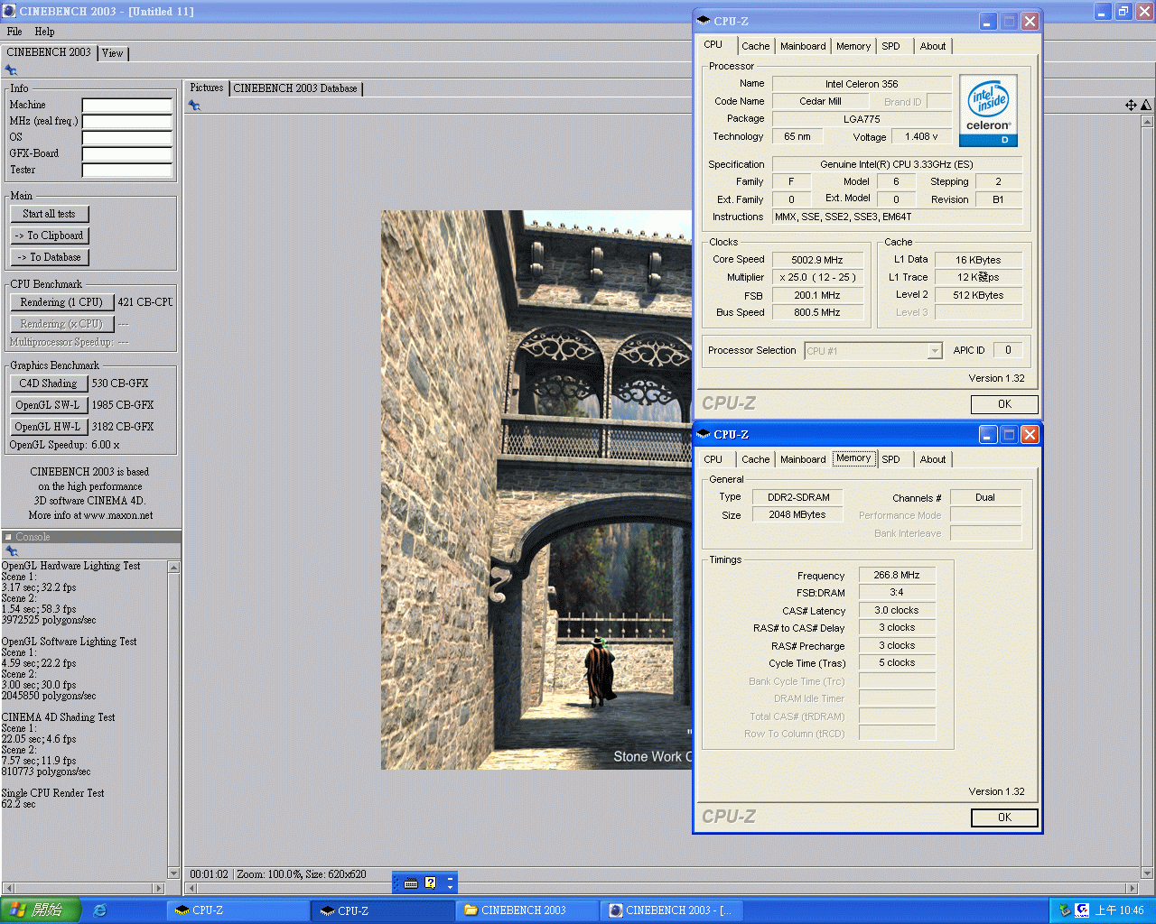Click the CINEBENCH 2003 - [...] application taskbar button
1156x924 pixels.
(672, 910)
